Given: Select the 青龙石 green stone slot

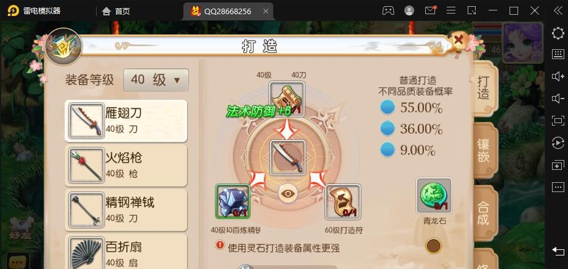Looking at the screenshot, I should tap(434, 195).
